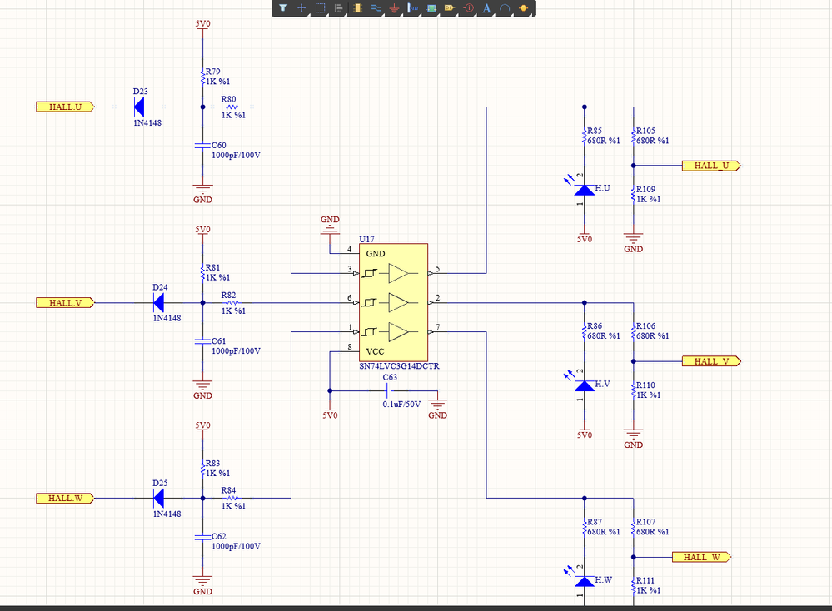The height and width of the screenshot is (611, 832).
Task: Click the R106 designator label
Action: pos(645,326)
